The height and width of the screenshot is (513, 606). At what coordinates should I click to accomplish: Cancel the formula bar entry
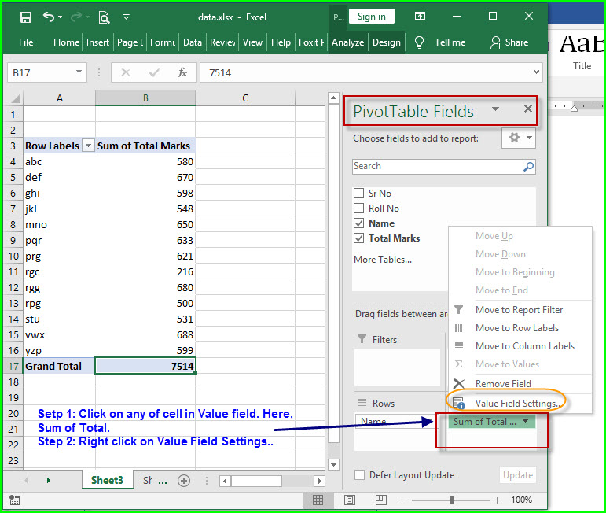pyautogui.click(x=126, y=72)
